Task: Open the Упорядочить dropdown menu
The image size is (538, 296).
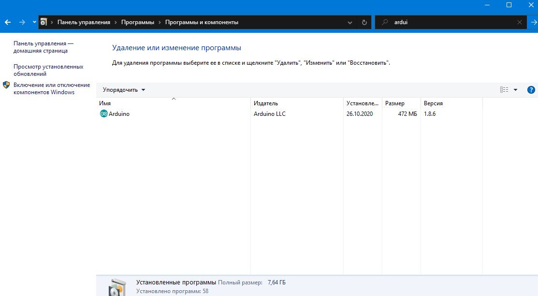Action: click(x=124, y=90)
